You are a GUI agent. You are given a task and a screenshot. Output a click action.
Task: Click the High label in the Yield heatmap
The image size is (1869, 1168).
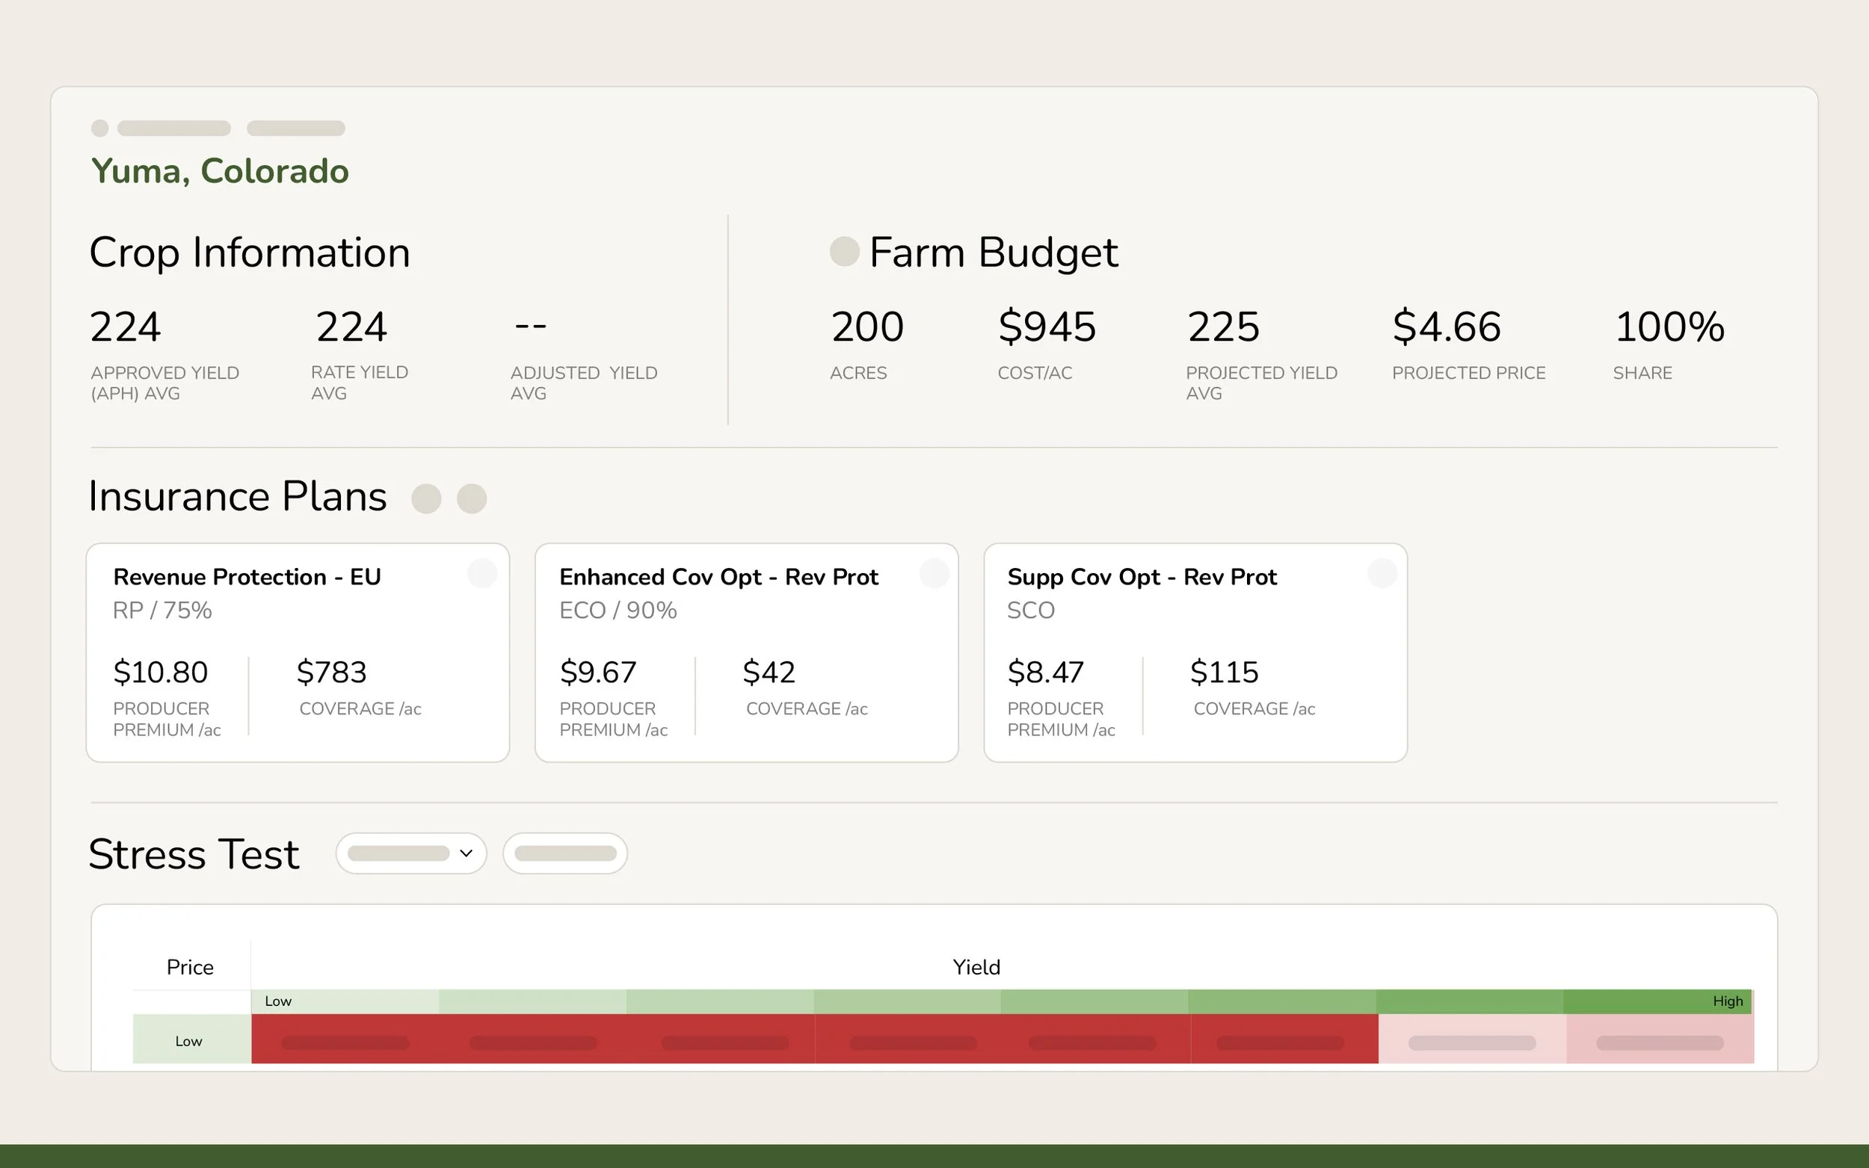(1727, 1001)
